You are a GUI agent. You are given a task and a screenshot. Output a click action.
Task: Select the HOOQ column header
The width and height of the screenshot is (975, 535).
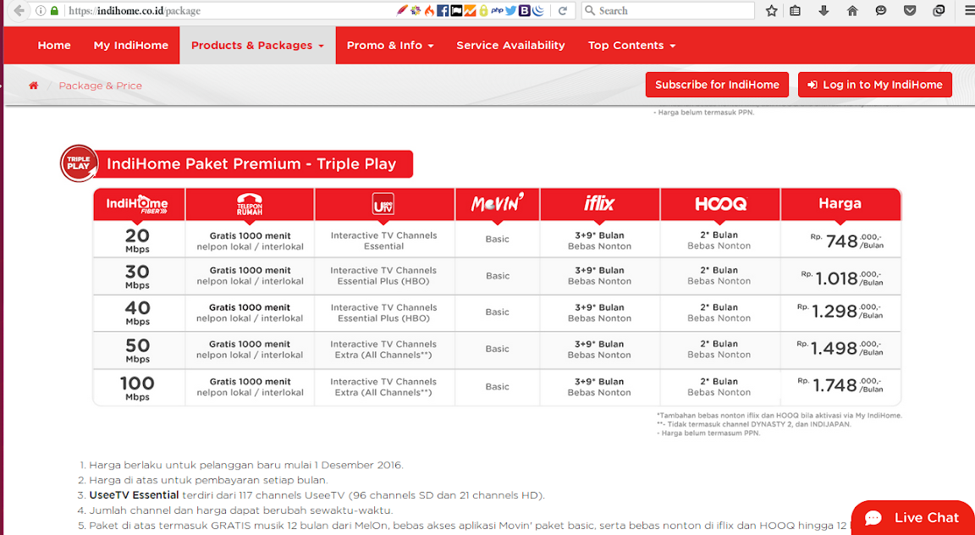click(720, 204)
